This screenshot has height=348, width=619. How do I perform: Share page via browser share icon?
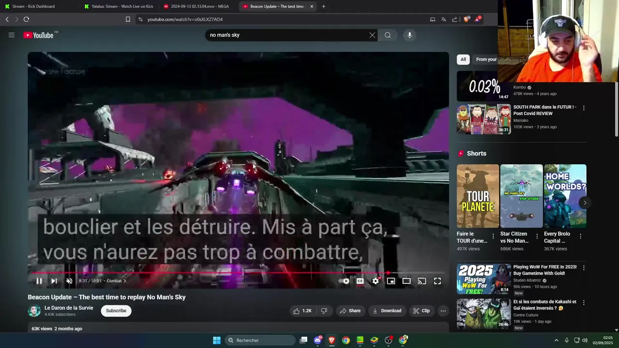pos(455,19)
